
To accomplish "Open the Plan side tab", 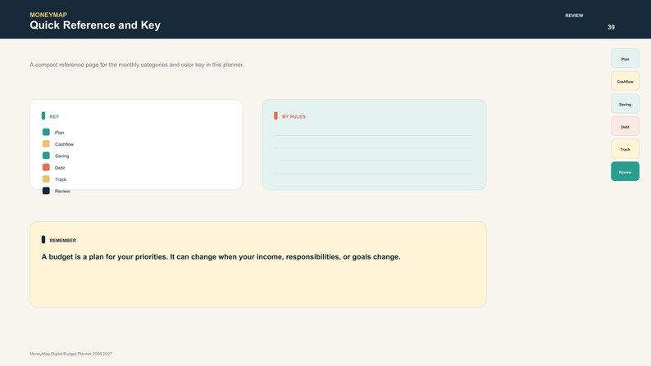I will pyautogui.click(x=625, y=58).
